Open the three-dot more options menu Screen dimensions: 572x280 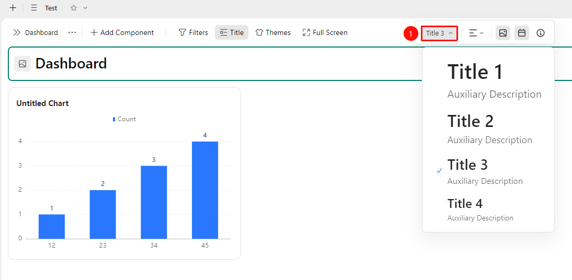(72, 32)
